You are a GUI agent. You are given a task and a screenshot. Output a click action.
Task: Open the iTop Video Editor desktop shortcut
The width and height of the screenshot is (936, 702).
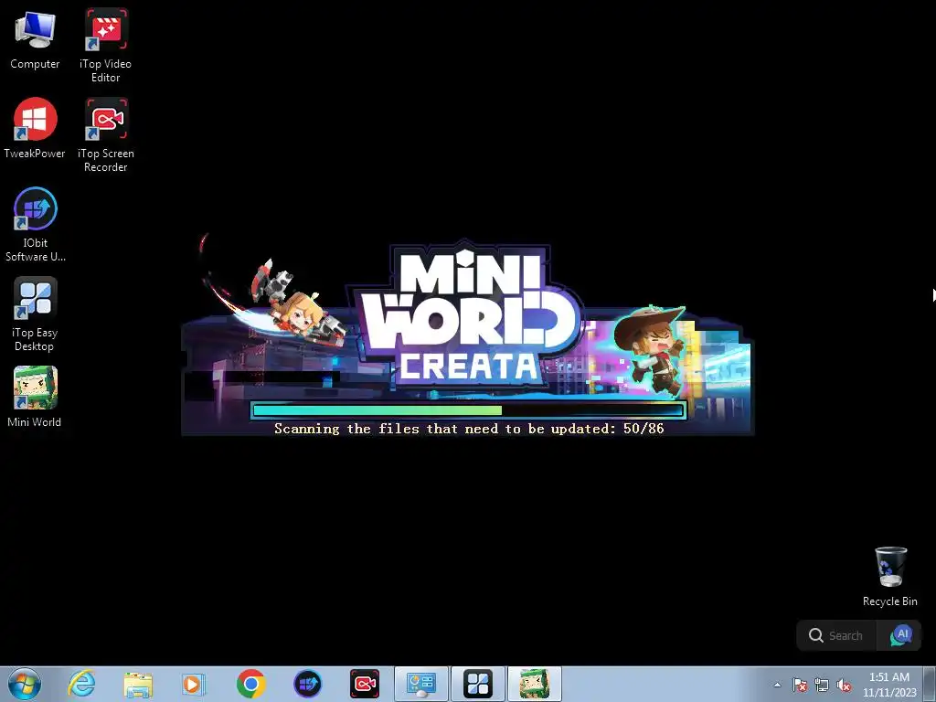pos(106,46)
